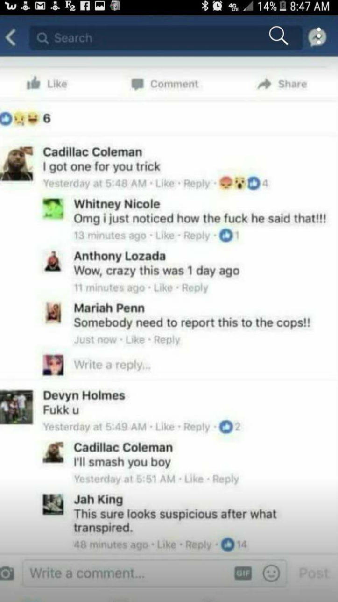View 14 likes on Jah King's comment
The width and height of the screenshot is (338, 602).
tap(235, 545)
